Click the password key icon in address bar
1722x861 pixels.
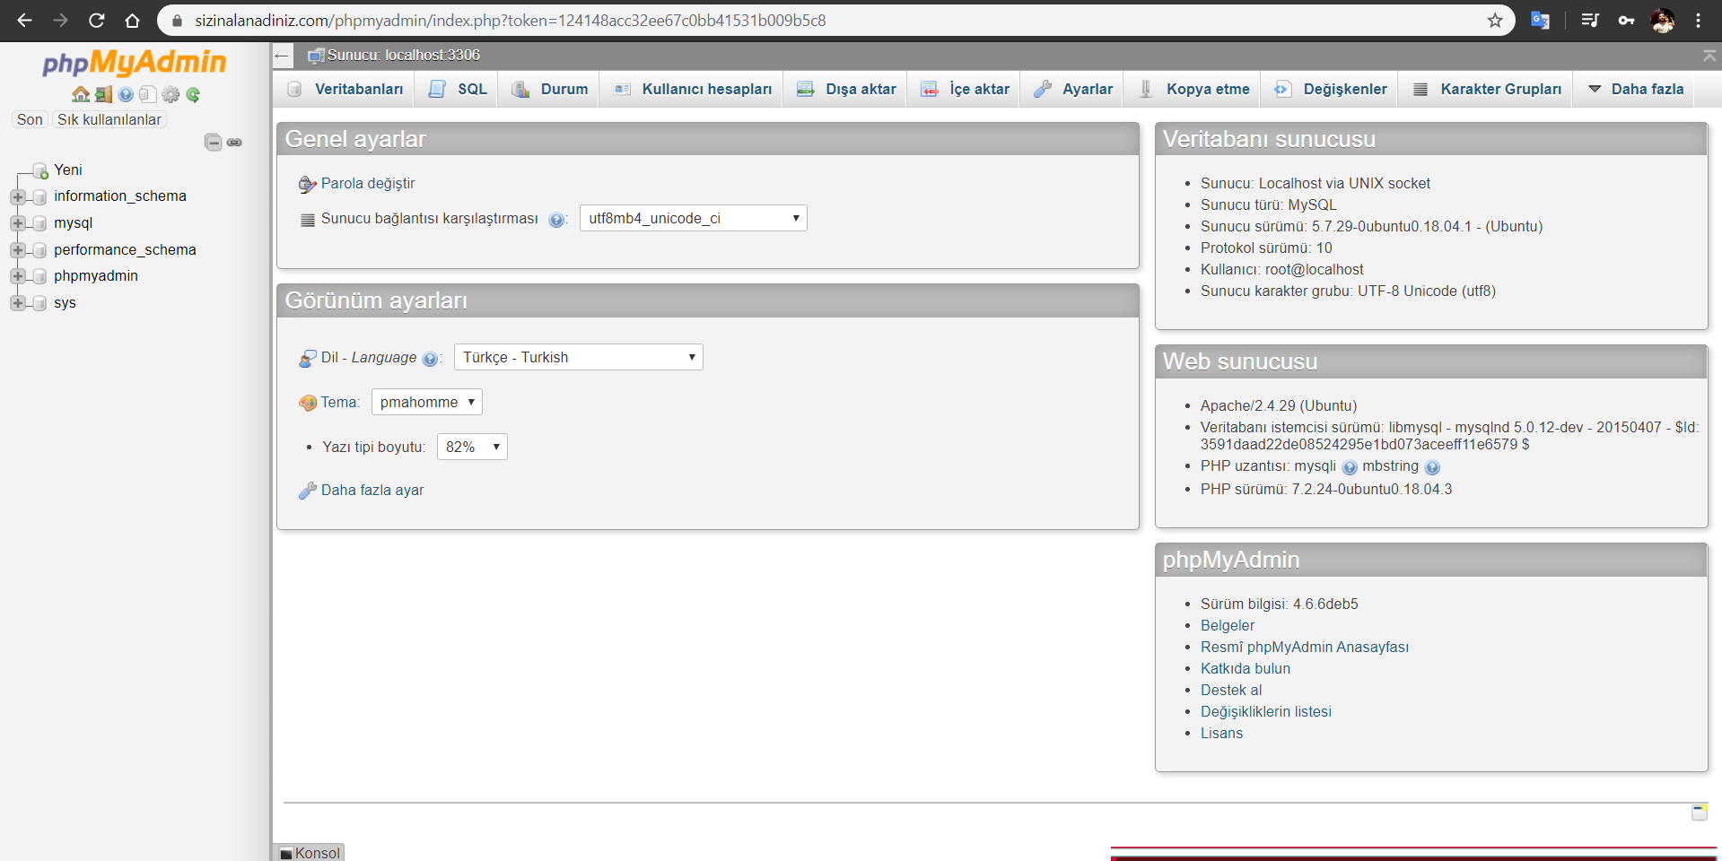tap(1626, 20)
